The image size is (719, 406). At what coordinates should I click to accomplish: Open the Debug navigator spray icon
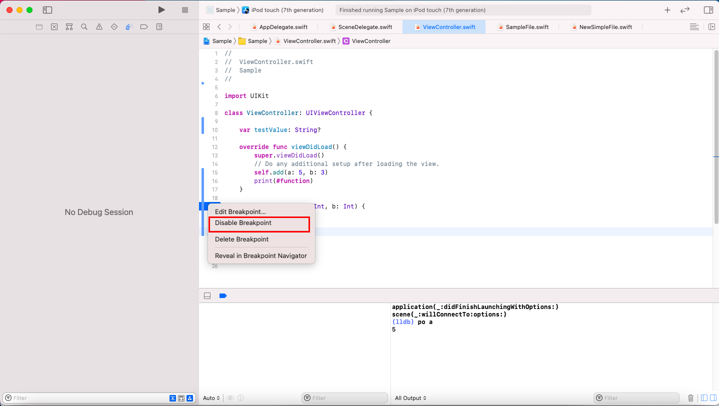tap(129, 26)
